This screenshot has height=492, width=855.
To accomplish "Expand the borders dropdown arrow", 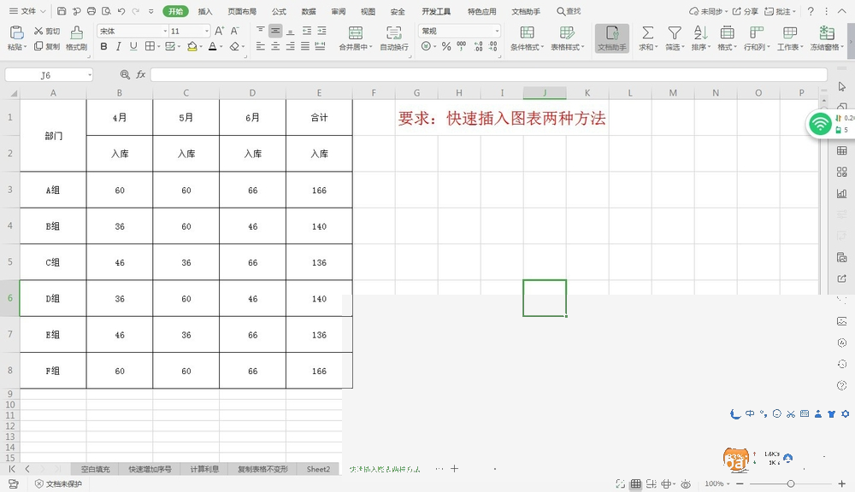I will click(159, 47).
